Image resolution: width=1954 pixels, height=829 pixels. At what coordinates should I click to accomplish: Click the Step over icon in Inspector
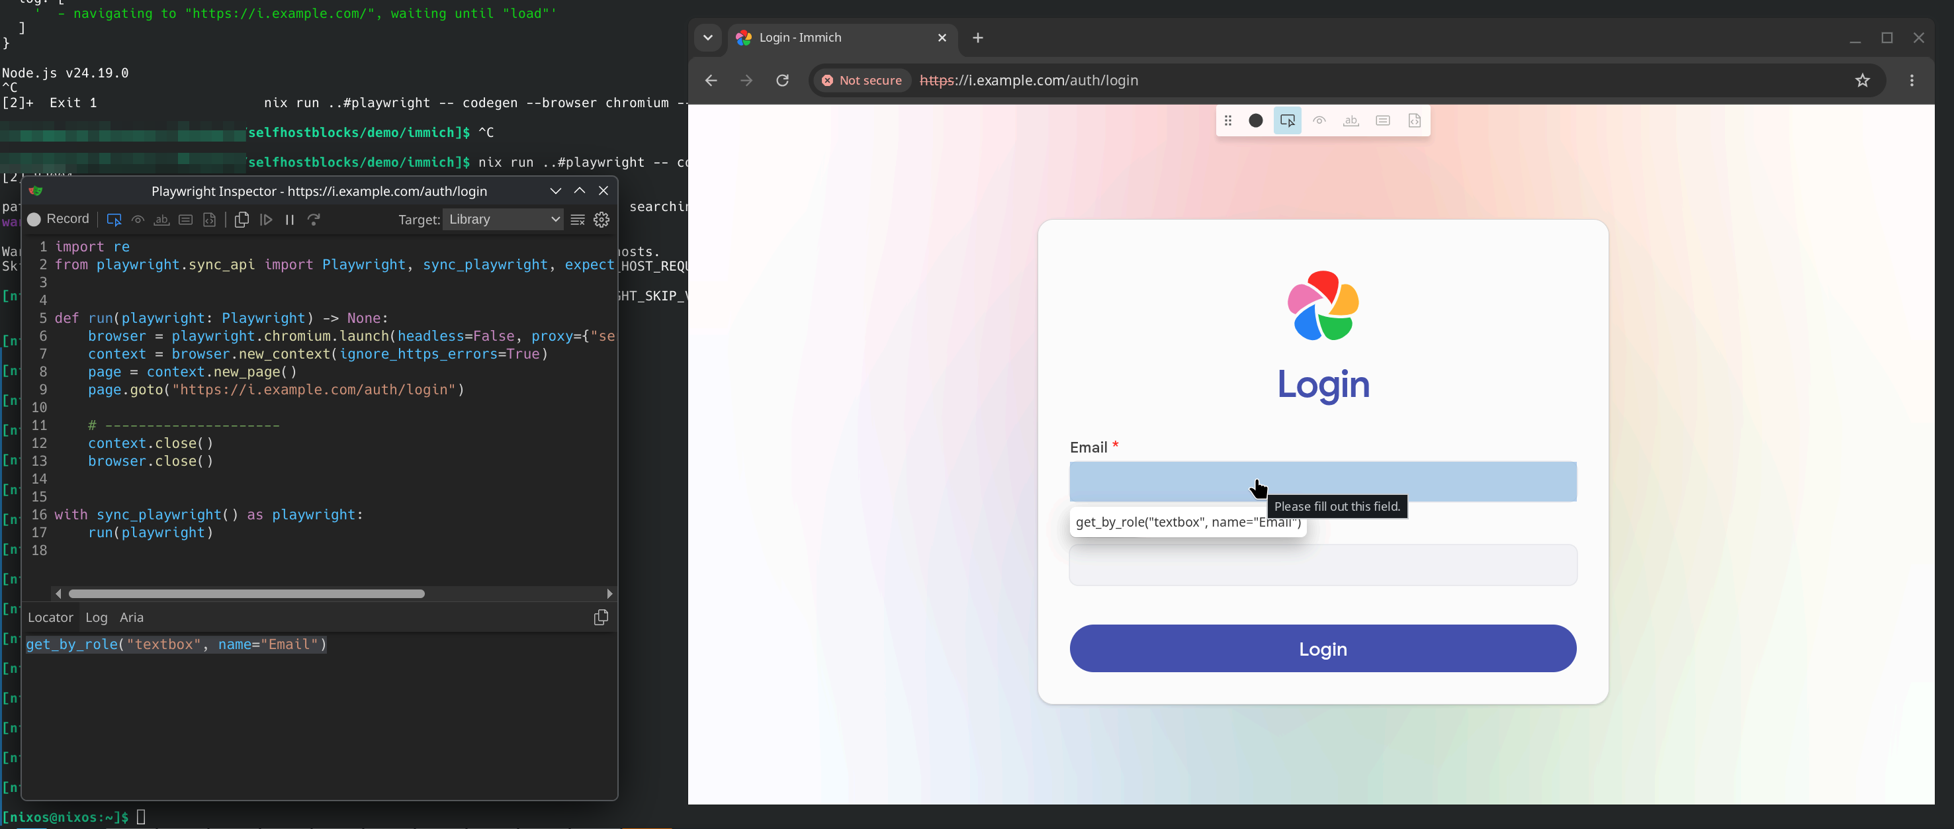[x=314, y=219]
